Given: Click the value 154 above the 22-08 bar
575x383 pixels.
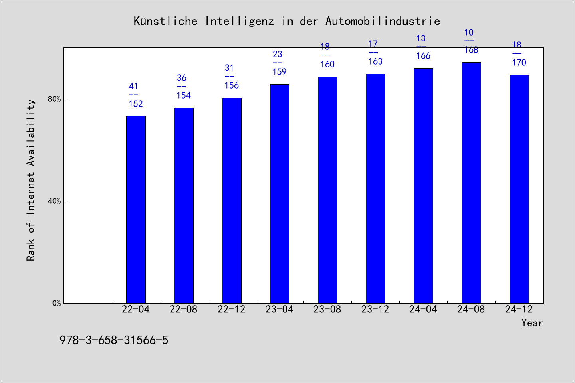Looking at the screenshot, I should [184, 95].
